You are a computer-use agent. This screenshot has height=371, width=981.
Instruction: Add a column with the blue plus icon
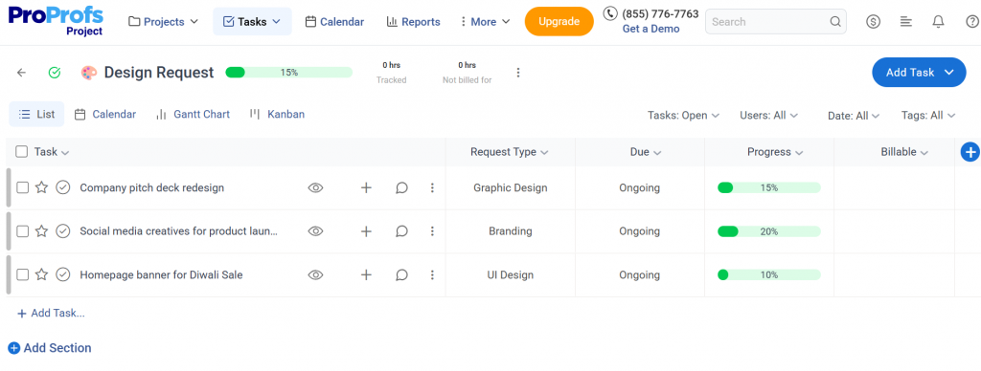[x=970, y=152]
